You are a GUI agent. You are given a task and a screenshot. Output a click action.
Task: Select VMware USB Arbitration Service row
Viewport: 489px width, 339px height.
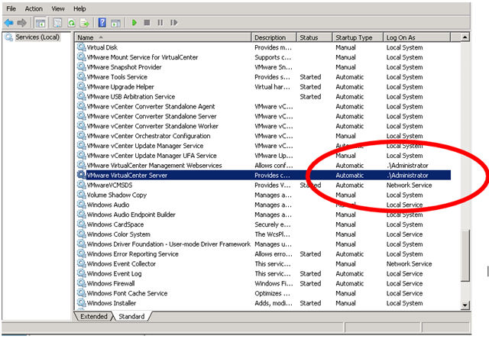point(264,97)
